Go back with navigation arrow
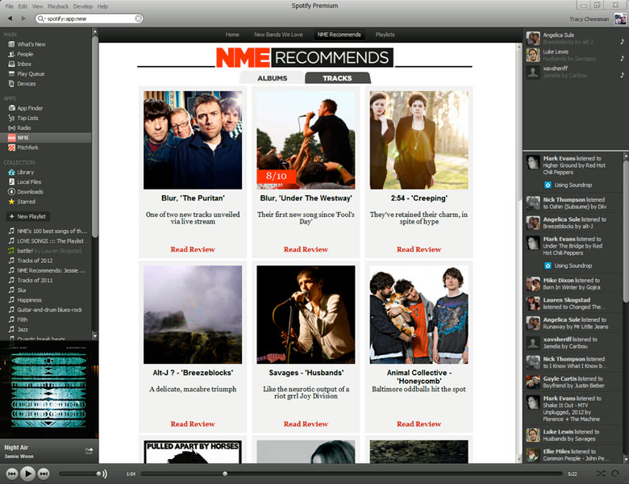629x484 pixels. click(10, 19)
